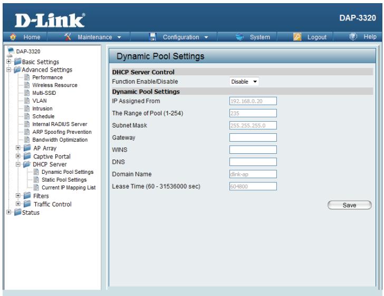Click the Gateway input field
Screen dimensions: 384x296
pyautogui.click(x=253, y=137)
